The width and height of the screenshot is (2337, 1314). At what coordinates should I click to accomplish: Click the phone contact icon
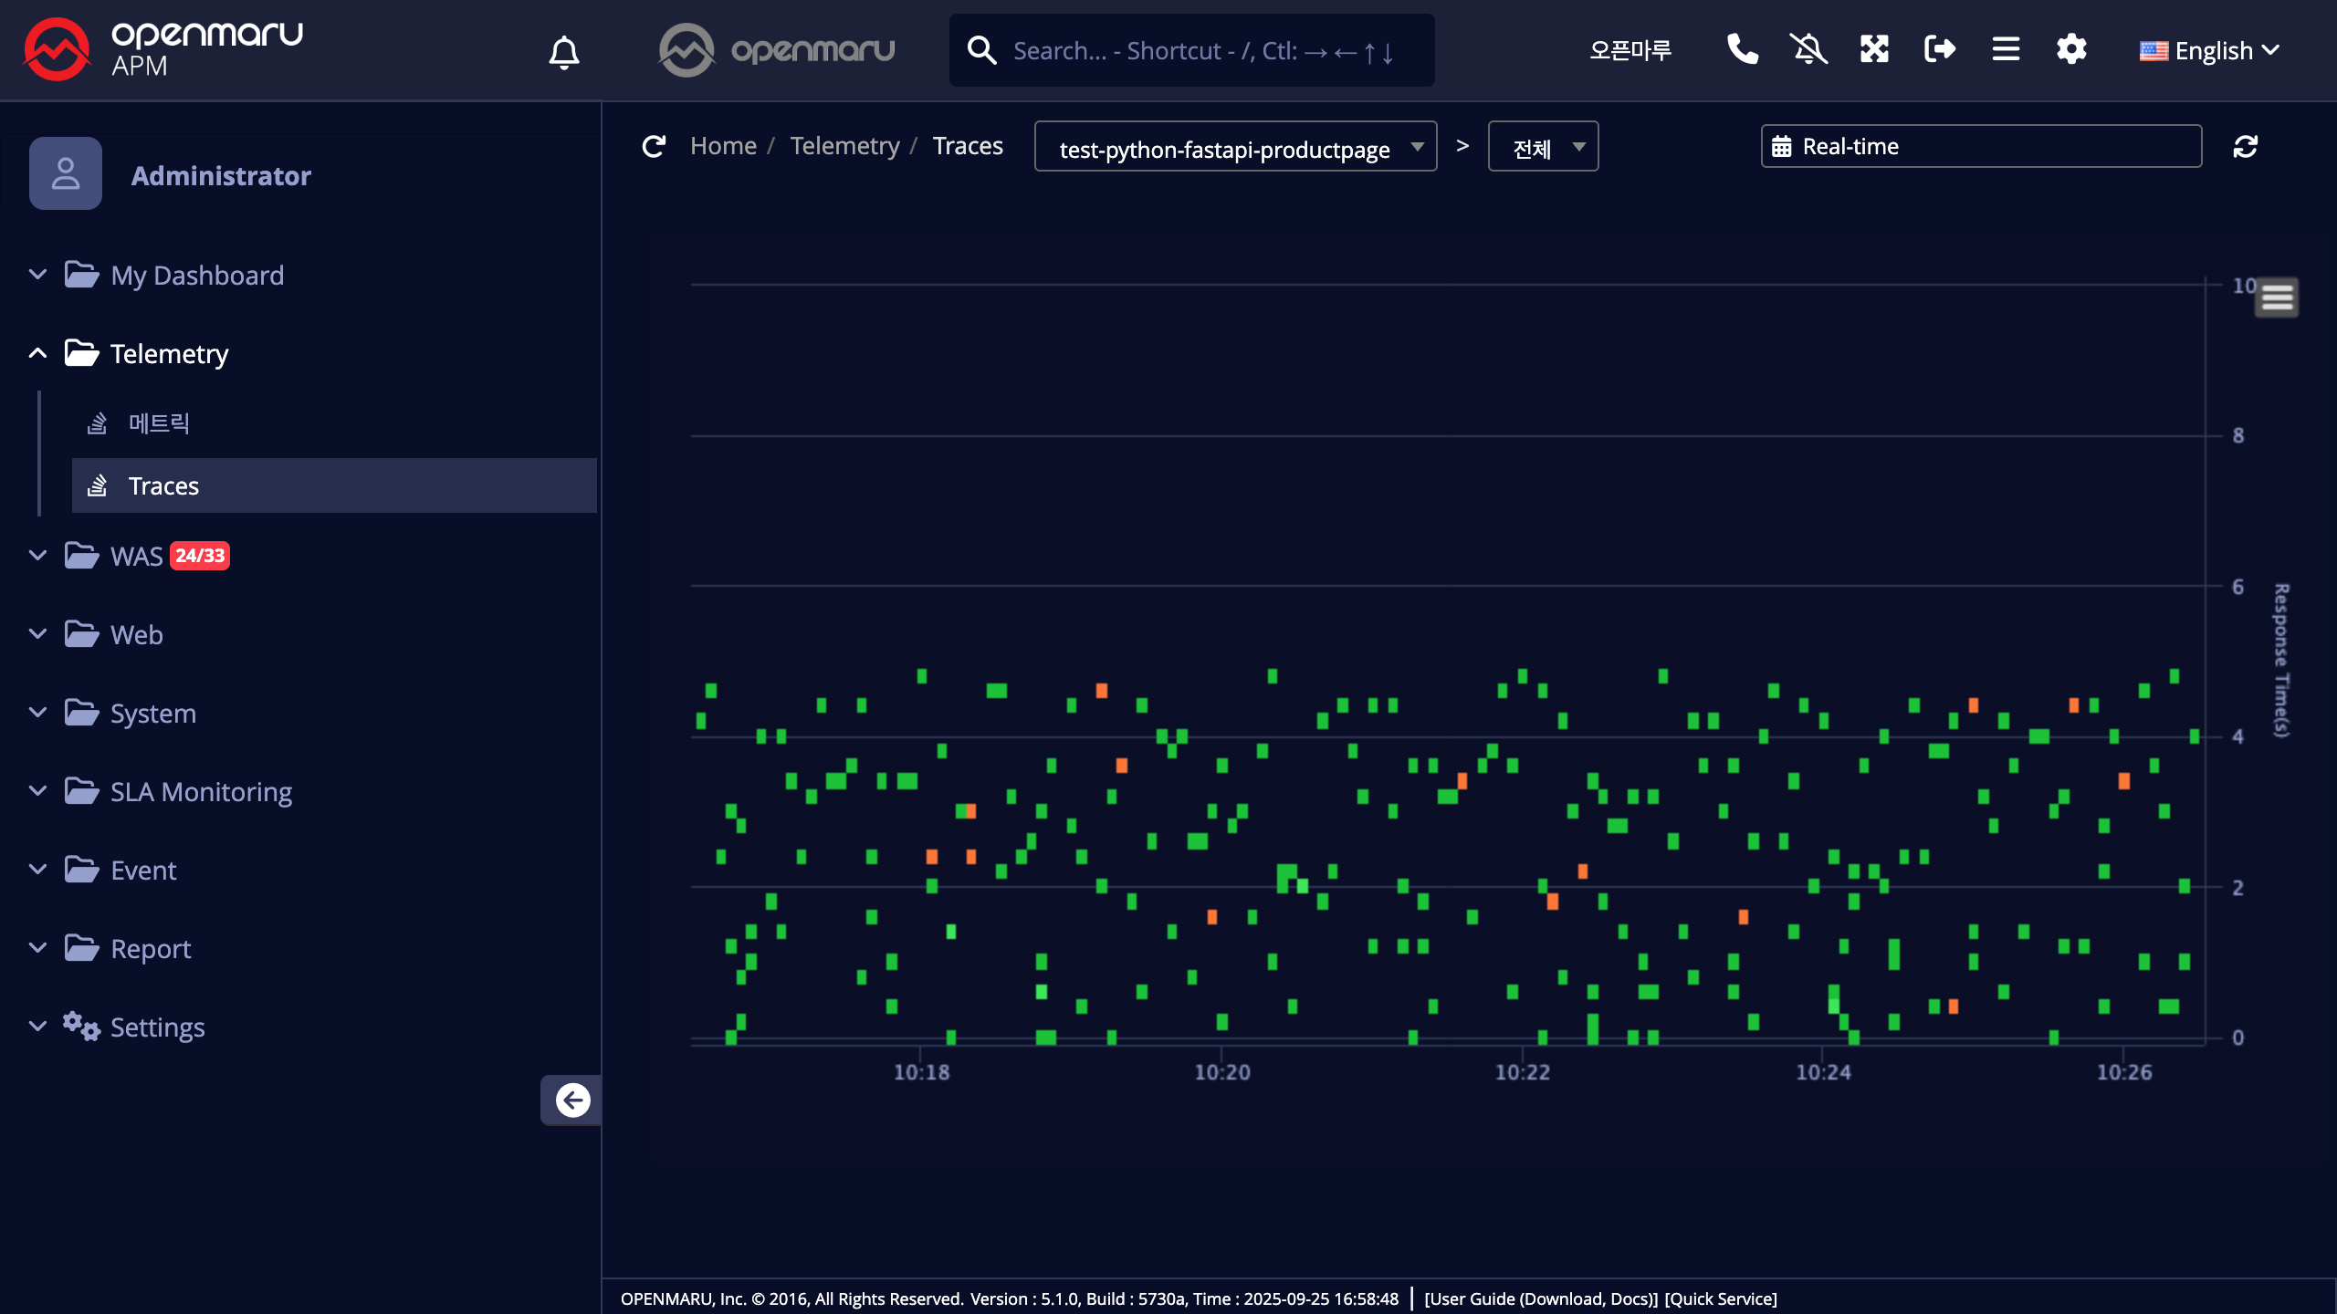click(1742, 49)
